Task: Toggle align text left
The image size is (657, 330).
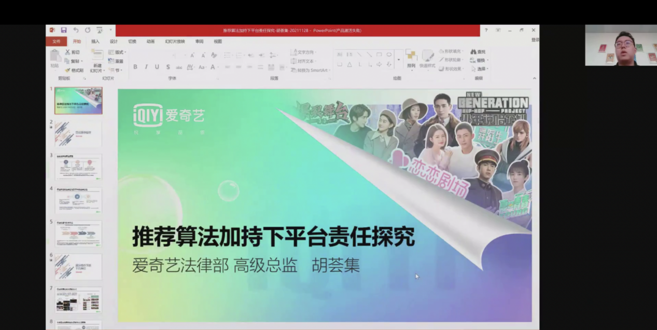Action: point(227,67)
